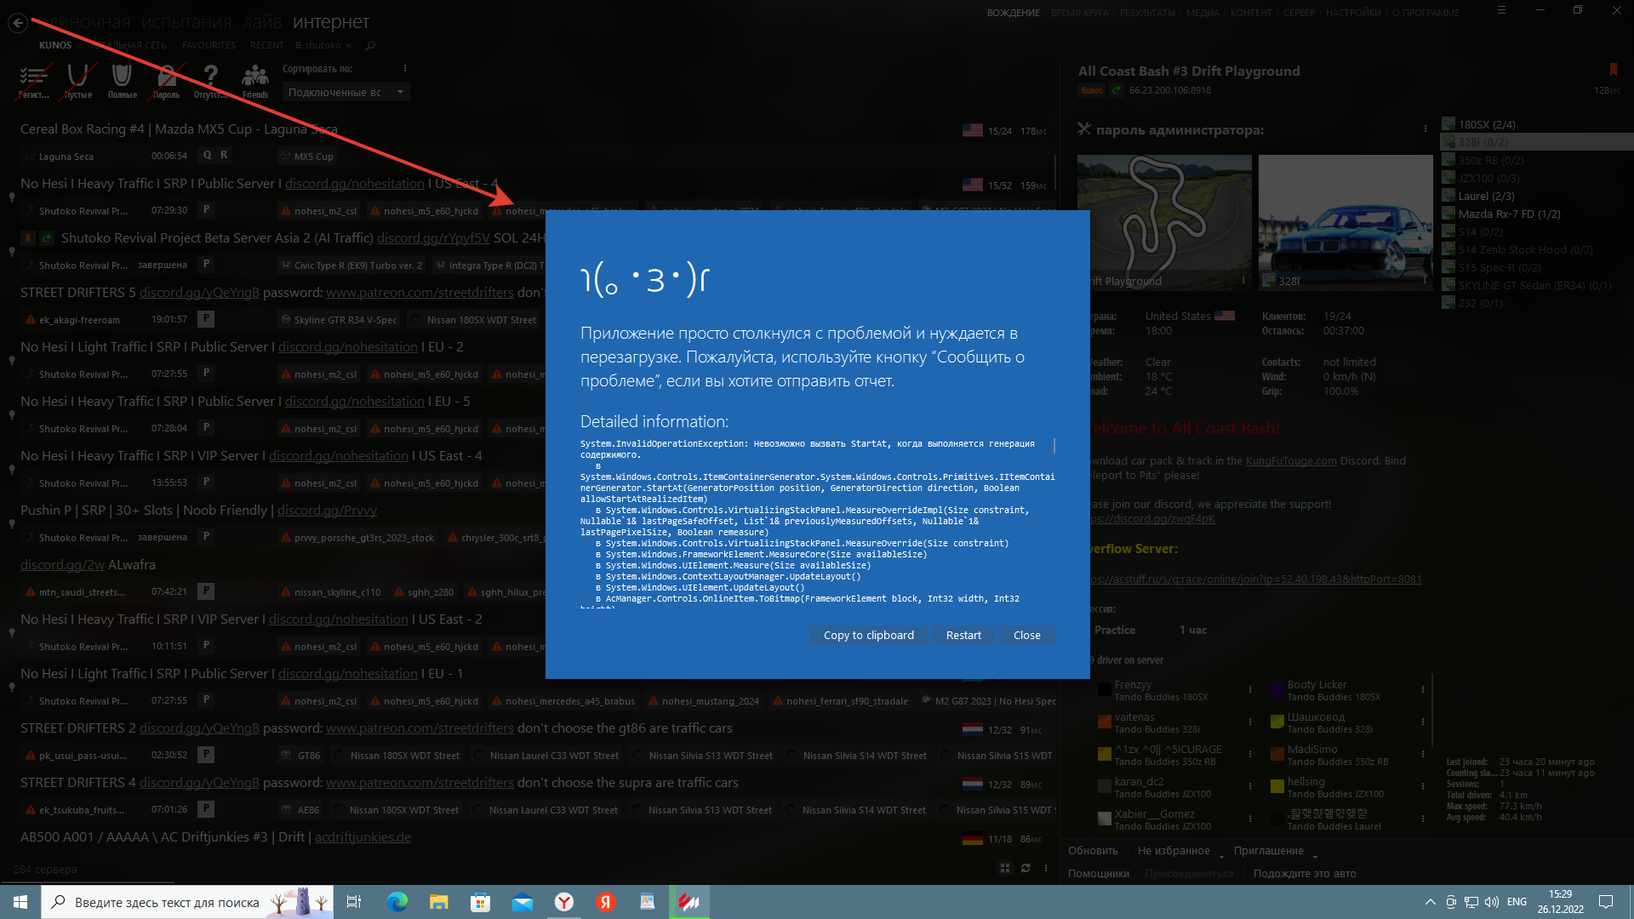This screenshot has height=919, width=1634.
Task: Click the wrench icon by пароль администратора
Action: (x=1084, y=129)
